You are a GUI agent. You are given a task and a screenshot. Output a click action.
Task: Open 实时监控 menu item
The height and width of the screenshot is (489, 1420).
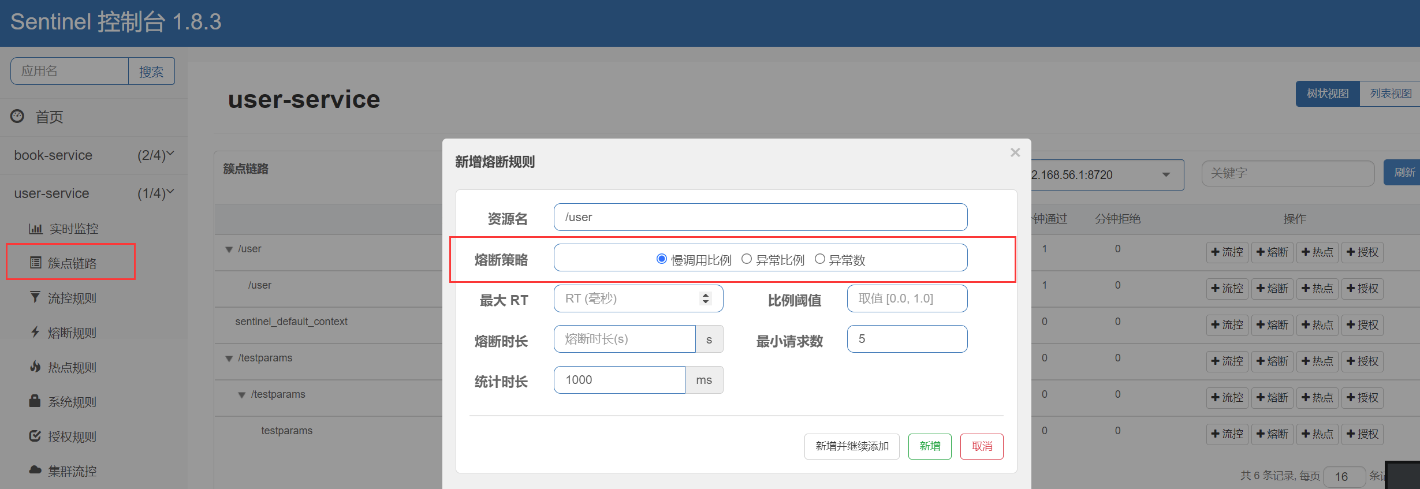pyautogui.click(x=74, y=229)
